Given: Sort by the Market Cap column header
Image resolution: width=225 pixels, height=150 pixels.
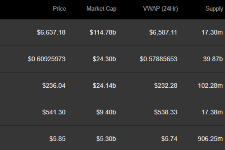Looking at the screenshot, I should click(101, 9).
